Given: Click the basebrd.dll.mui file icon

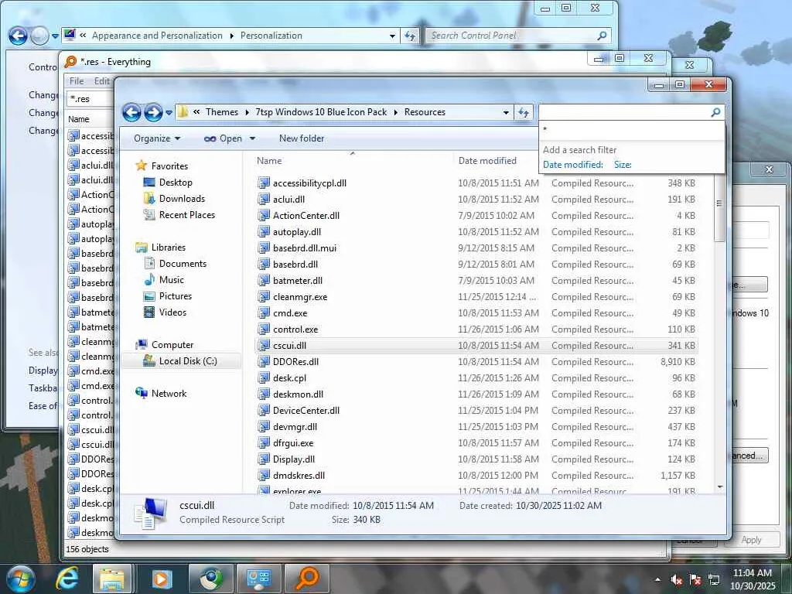Looking at the screenshot, I should [x=264, y=248].
